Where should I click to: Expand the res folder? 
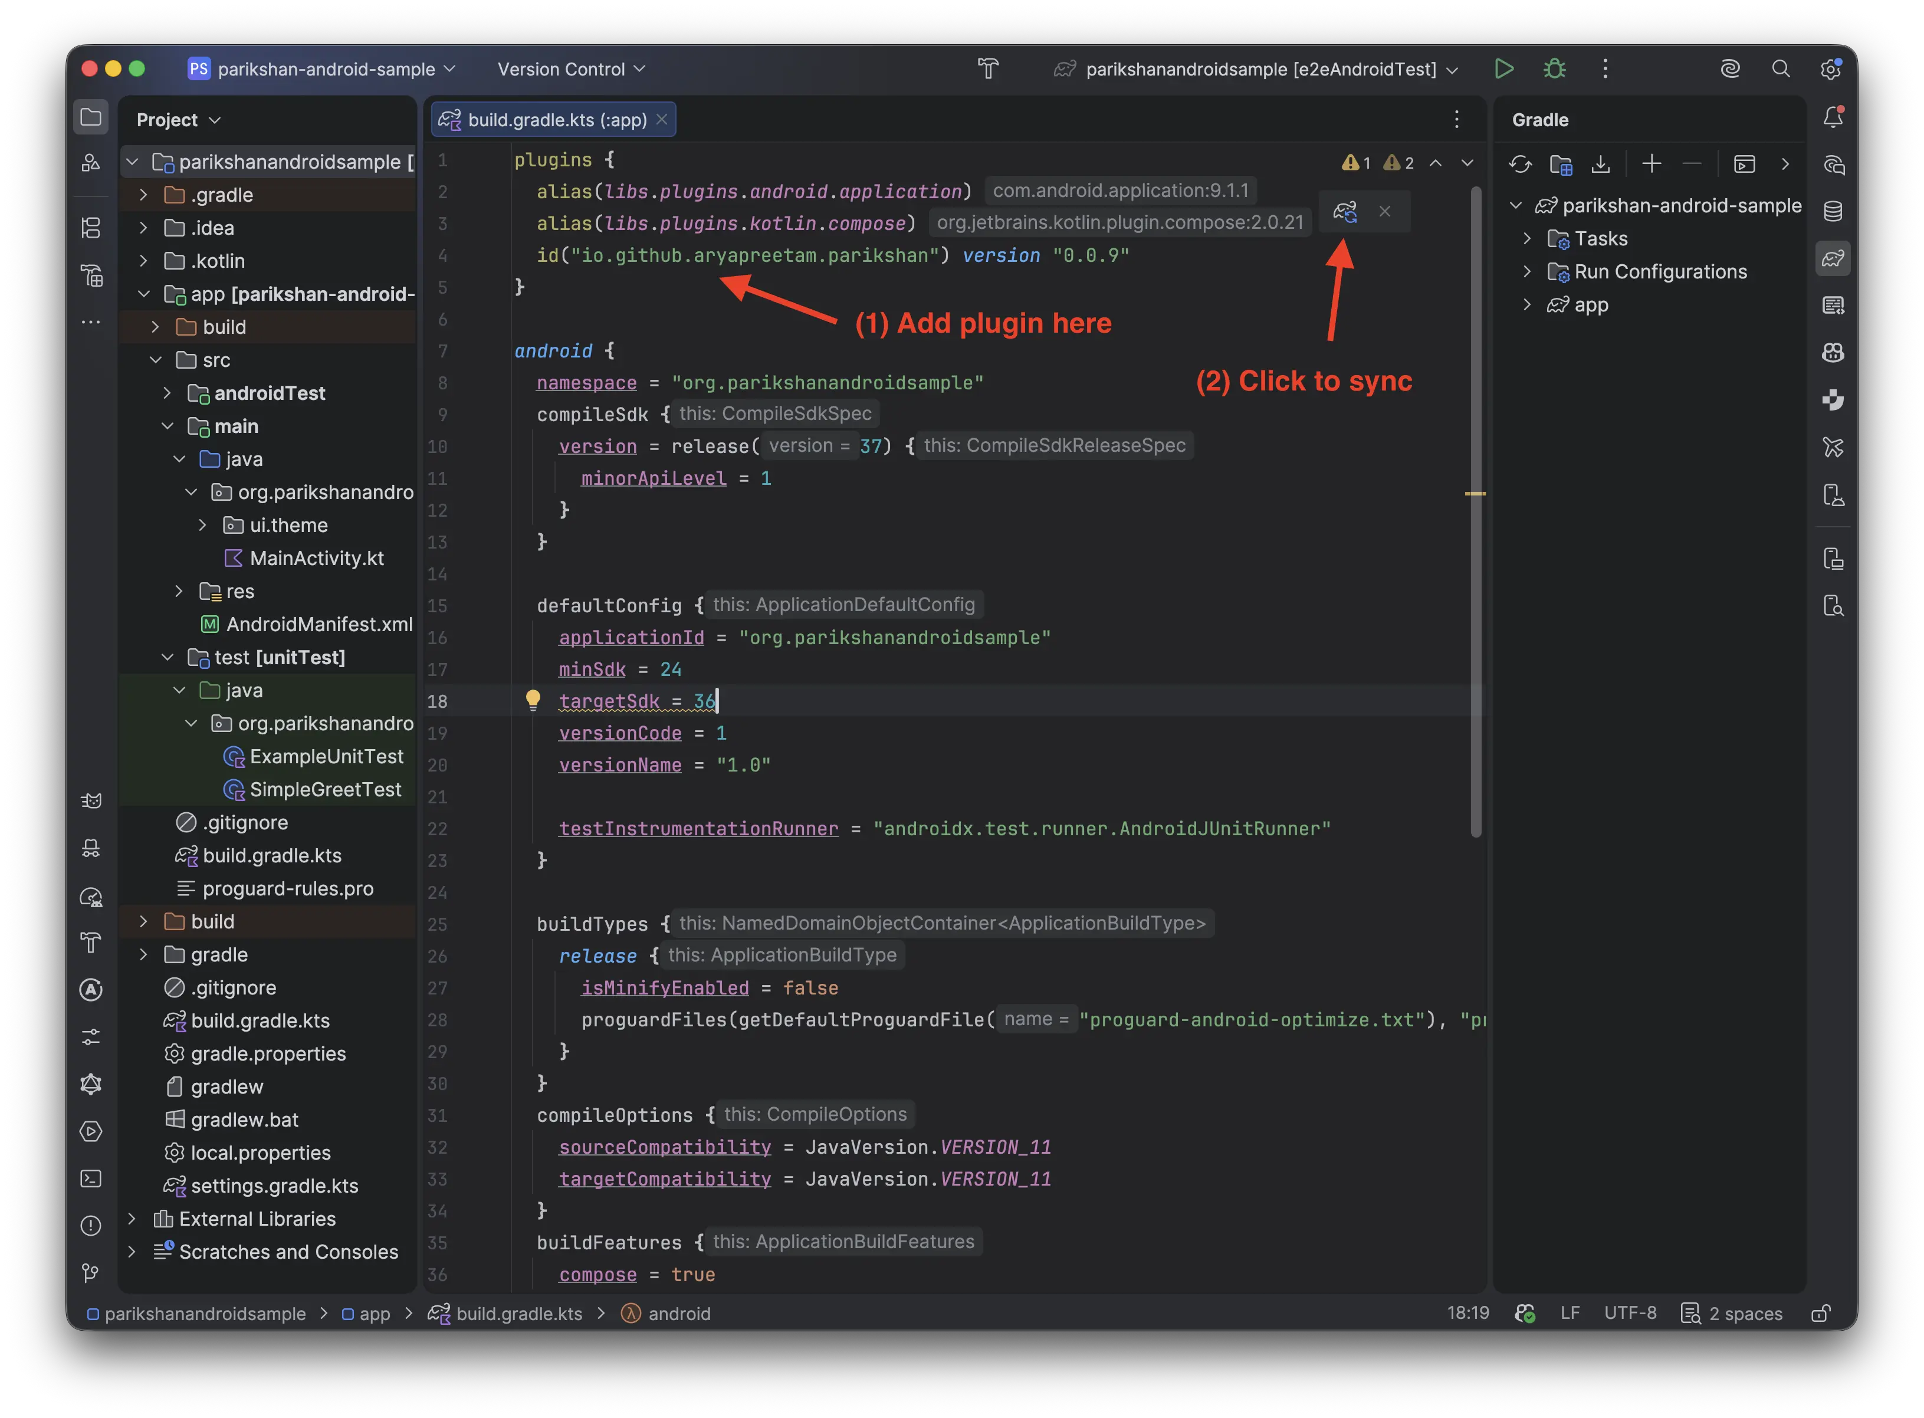point(179,592)
